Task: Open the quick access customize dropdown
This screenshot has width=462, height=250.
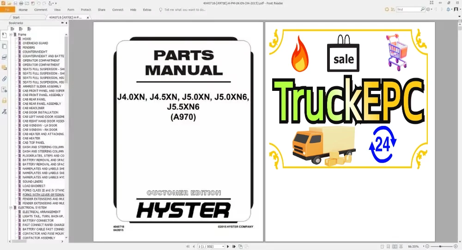Action: 56,4
